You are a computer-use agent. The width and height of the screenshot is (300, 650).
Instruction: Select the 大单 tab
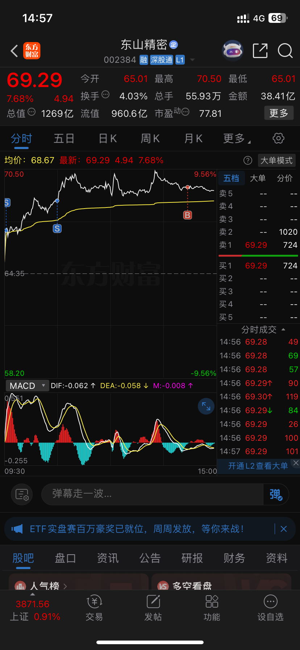tap(258, 178)
